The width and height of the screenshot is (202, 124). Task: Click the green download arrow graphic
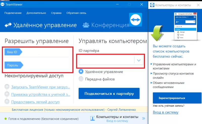(157, 33)
